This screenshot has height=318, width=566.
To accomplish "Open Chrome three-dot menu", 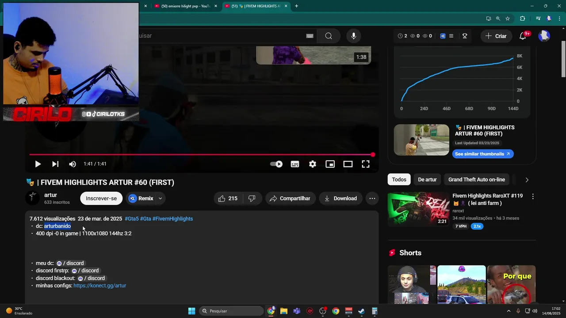I will pyautogui.click(x=560, y=19).
